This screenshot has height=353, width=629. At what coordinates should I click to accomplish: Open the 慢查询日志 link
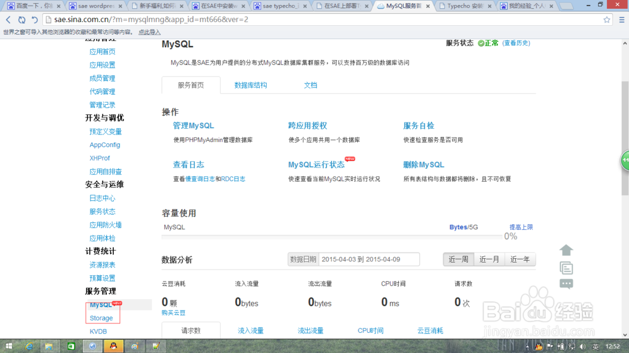[200, 179]
